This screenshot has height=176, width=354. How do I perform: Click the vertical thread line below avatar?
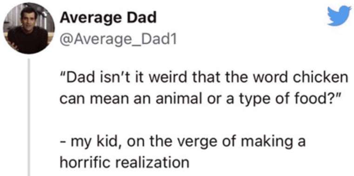click(29, 117)
